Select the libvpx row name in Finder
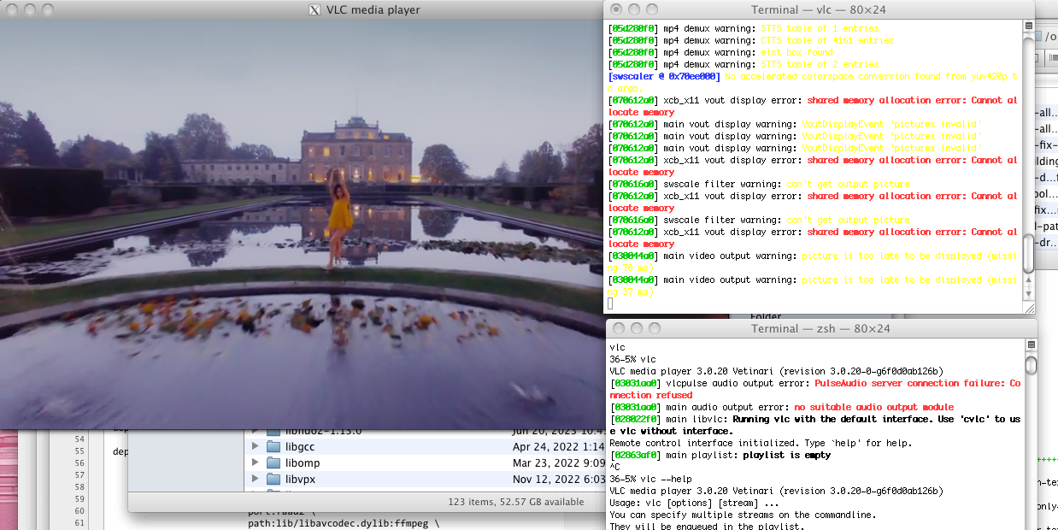1058x530 pixels. click(x=301, y=480)
